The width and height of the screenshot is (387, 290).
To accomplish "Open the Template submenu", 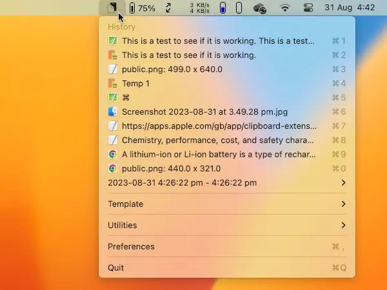I will (227, 204).
